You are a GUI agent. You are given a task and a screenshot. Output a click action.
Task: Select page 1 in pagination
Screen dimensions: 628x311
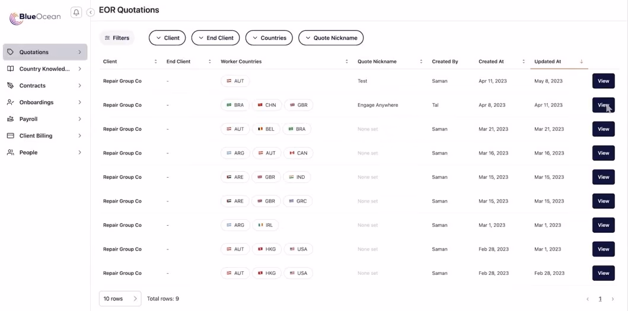point(600,299)
